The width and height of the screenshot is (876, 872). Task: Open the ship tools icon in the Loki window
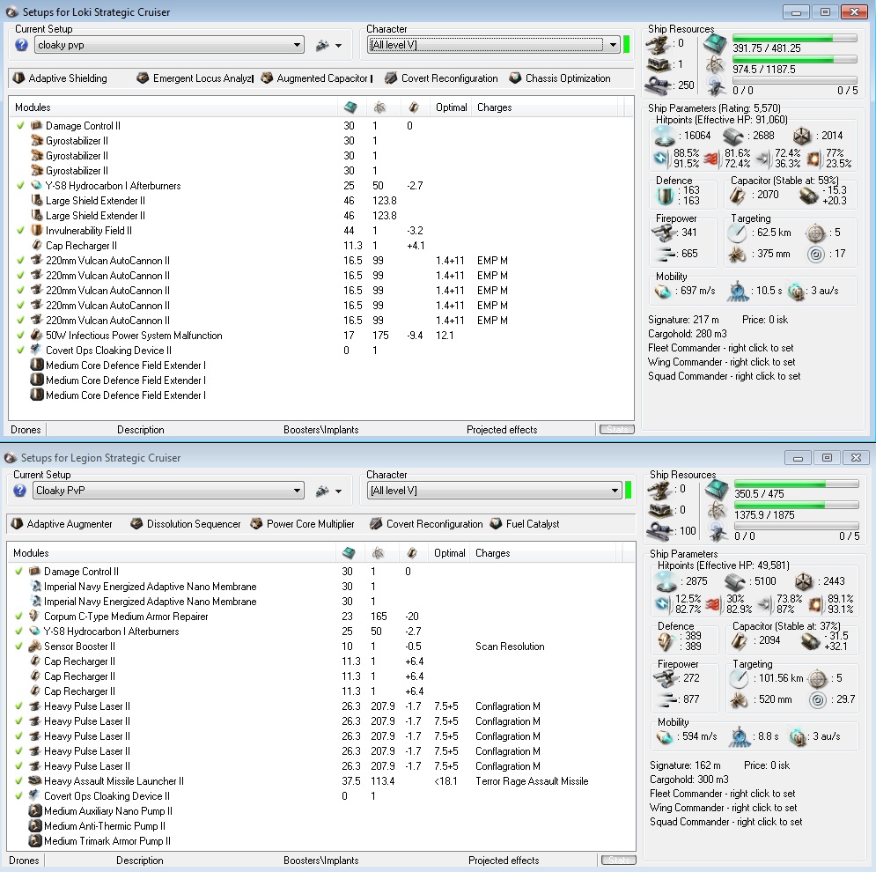click(x=322, y=45)
